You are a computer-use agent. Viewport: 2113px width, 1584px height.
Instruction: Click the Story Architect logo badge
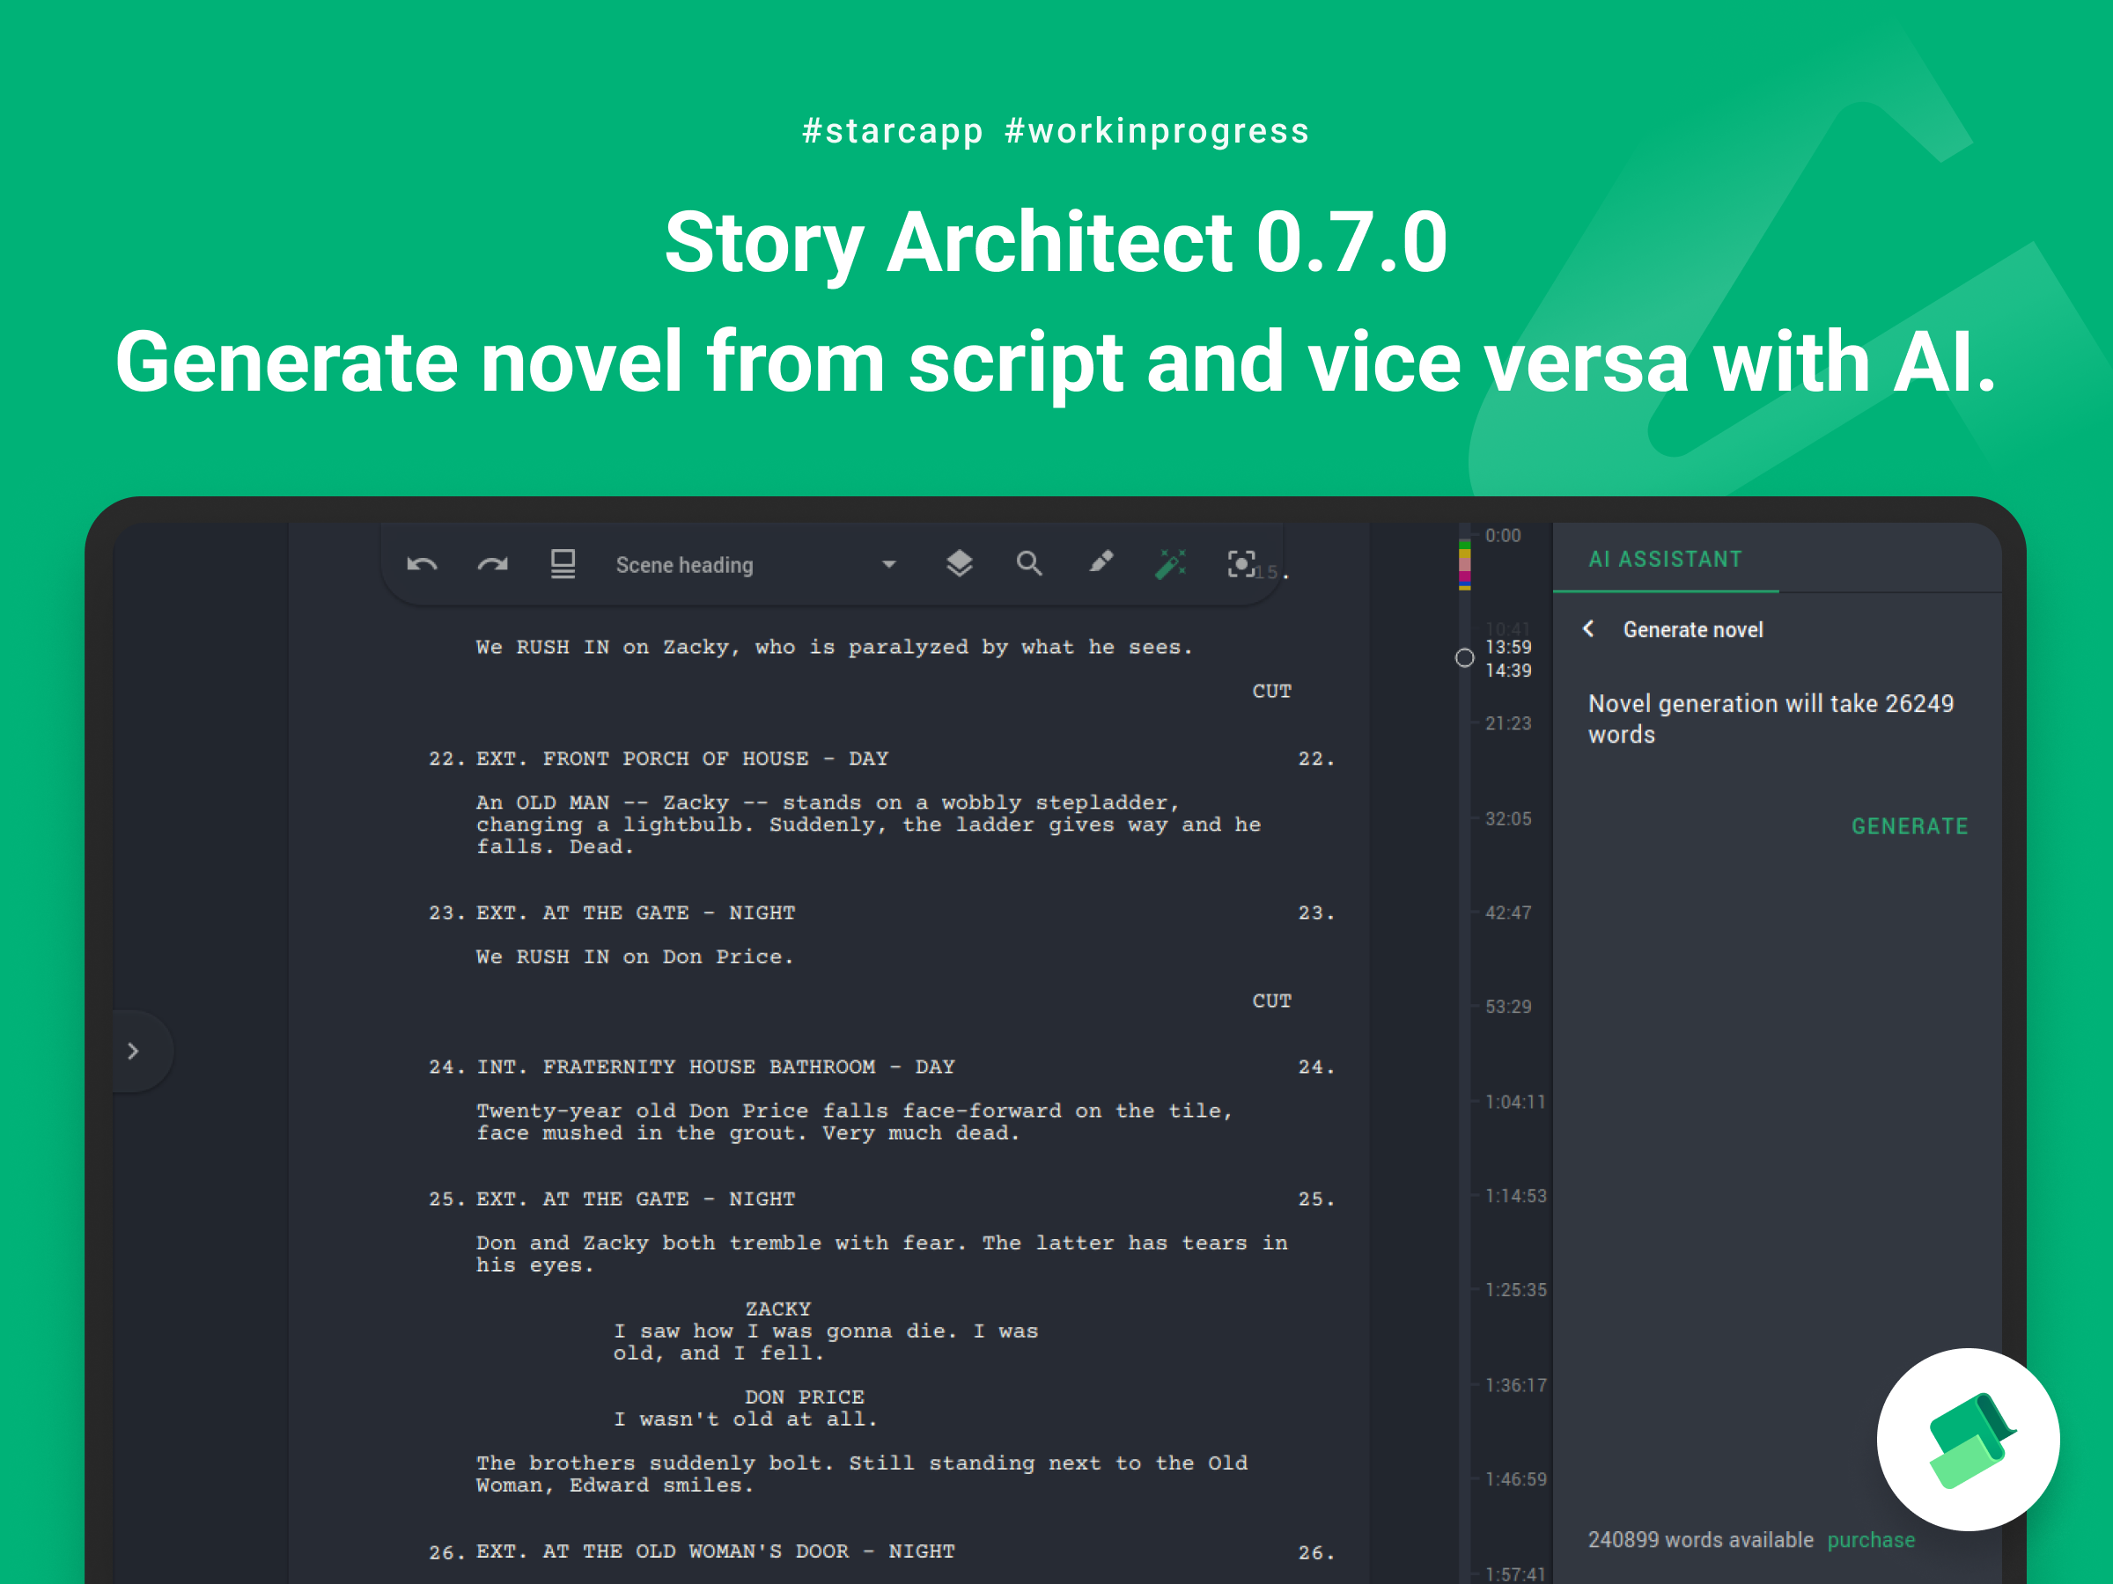[x=1968, y=1439]
